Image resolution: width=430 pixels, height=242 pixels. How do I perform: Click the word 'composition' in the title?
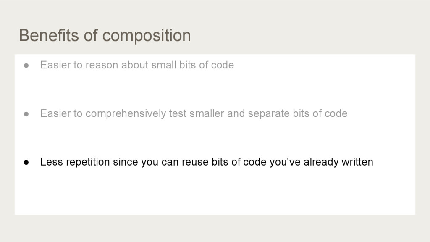pyautogui.click(x=147, y=36)
